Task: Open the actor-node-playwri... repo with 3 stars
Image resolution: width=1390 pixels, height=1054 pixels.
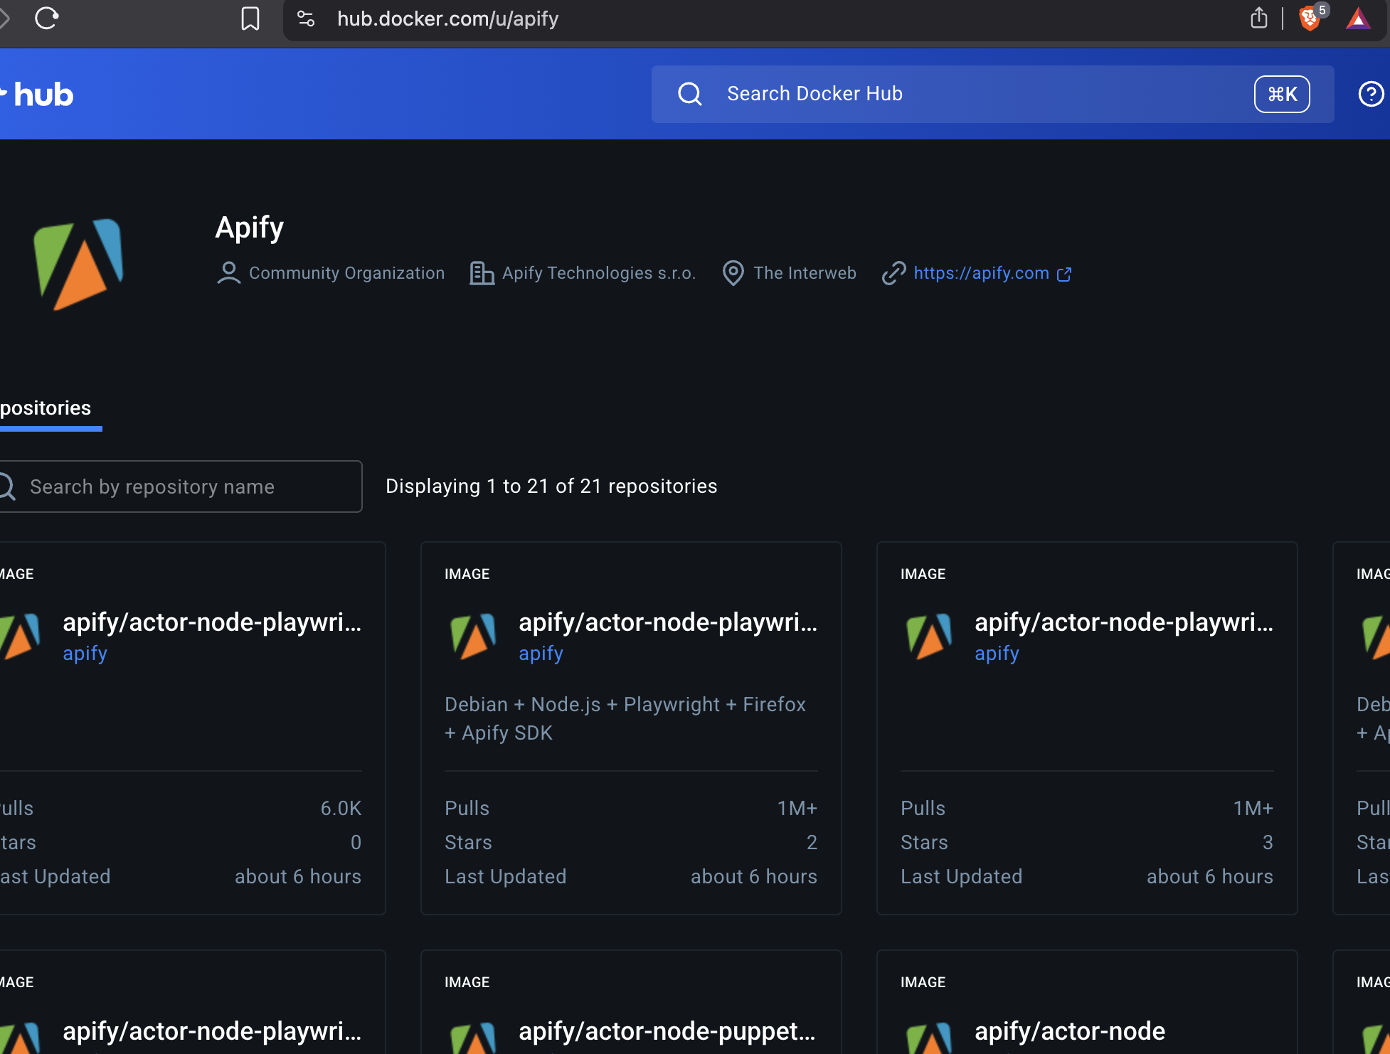Action: coord(1124,622)
